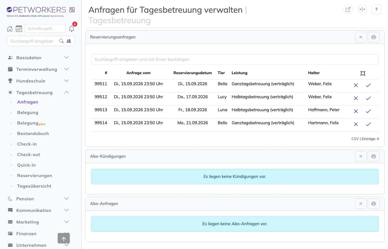Viewport: 388px width, 249px height.
Task: Open the help question mark button
Action: click(376, 9)
